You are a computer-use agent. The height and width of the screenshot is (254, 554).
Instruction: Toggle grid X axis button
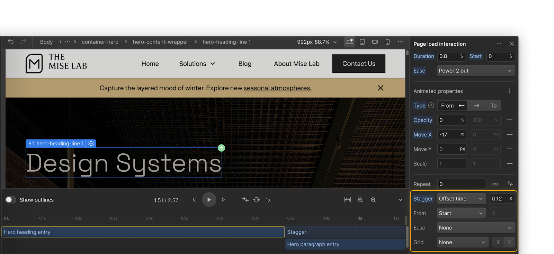(498, 242)
